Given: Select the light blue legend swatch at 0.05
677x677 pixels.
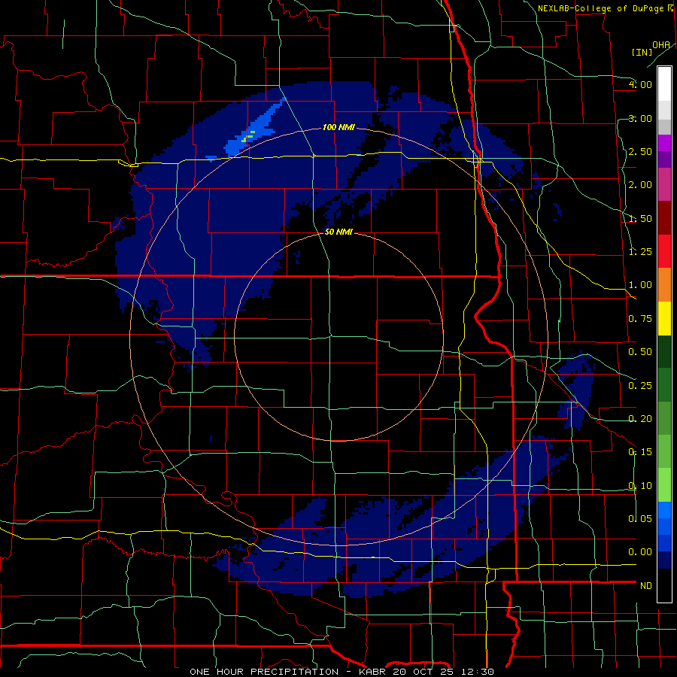Looking at the screenshot, I should 664,510.
